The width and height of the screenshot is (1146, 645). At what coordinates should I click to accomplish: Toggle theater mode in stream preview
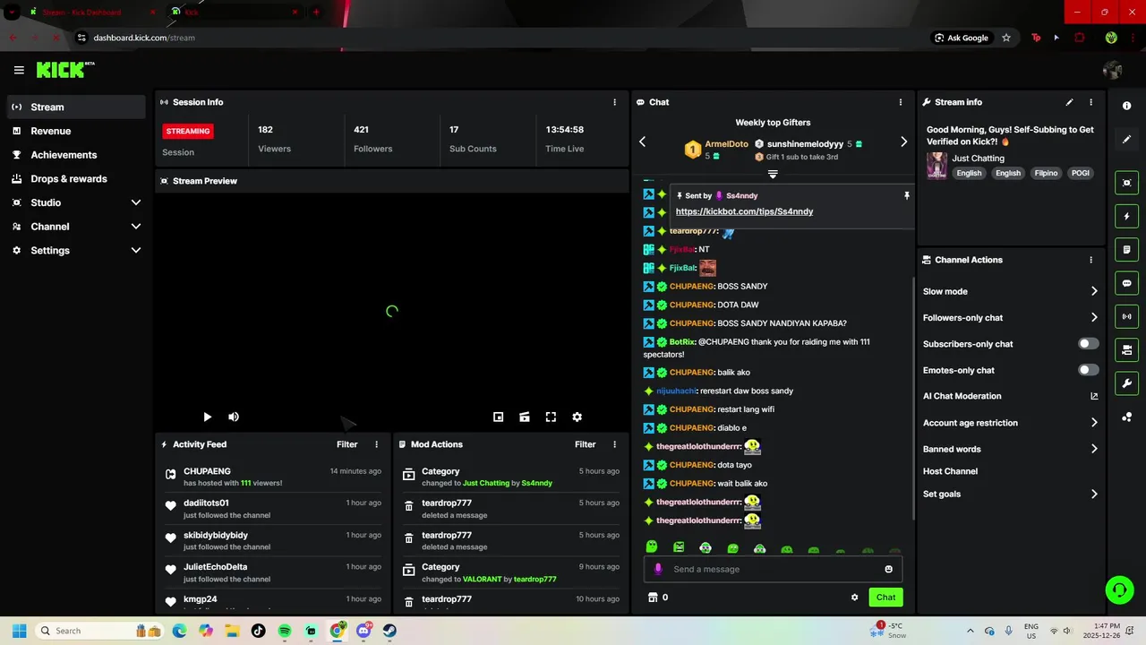(525, 417)
